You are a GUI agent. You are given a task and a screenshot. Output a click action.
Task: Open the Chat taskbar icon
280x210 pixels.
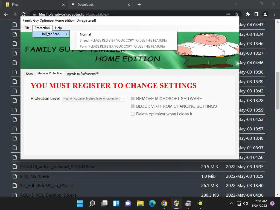pyautogui.click(x=128, y=203)
